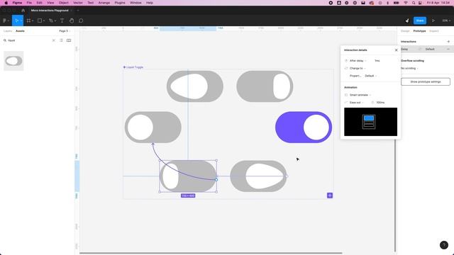Switch assets to list view
Screen dimensions: 454x255
point(61,40)
